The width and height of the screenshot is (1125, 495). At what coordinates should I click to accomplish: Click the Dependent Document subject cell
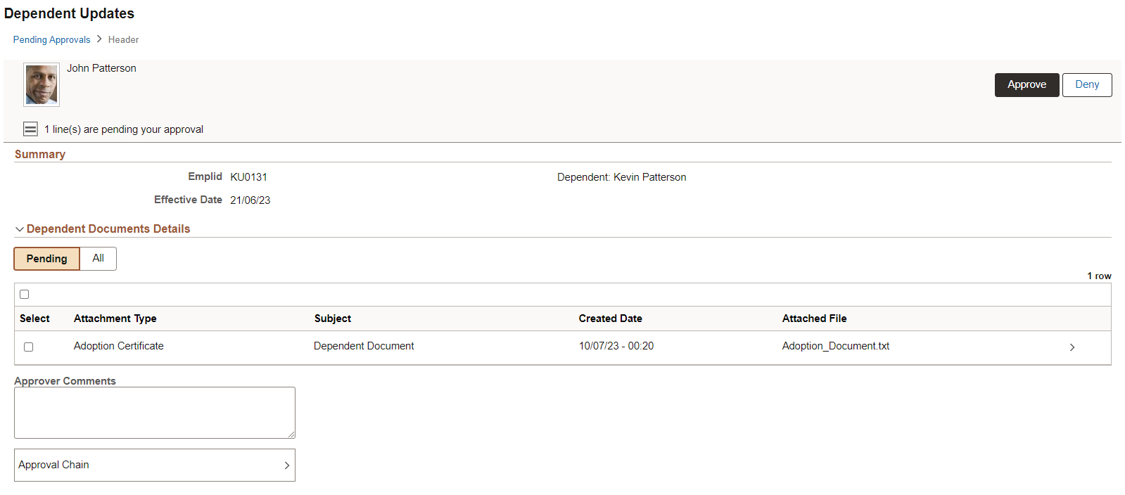tap(364, 346)
